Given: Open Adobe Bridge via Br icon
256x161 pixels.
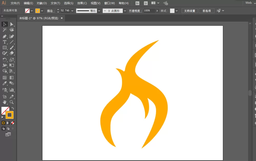Looking at the screenshot, I should pos(137,3).
